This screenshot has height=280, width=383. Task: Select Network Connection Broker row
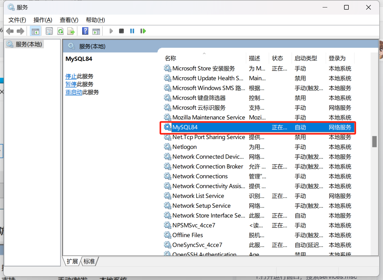click(x=259, y=166)
